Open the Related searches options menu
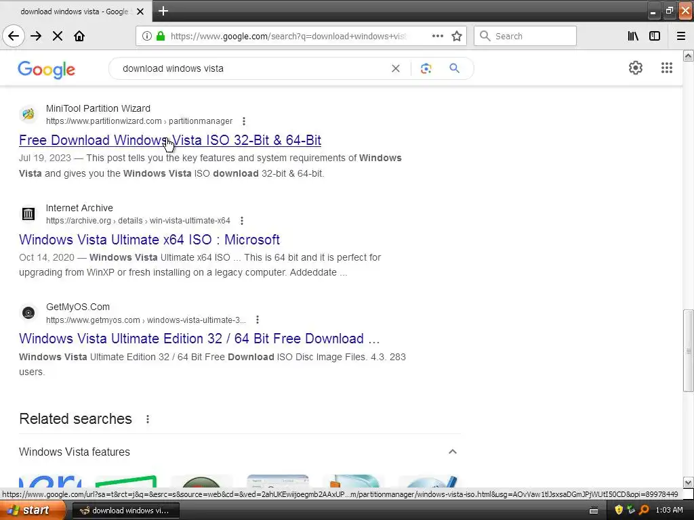694x520 pixels. pos(148,419)
